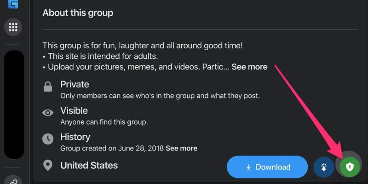Click the eye icon beside Visible
368x184 pixels.
tap(48, 113)
